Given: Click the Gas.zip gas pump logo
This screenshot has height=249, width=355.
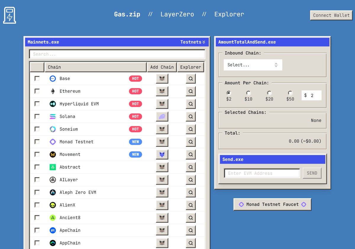Looking at the screenshot, I should pos(9,15).
